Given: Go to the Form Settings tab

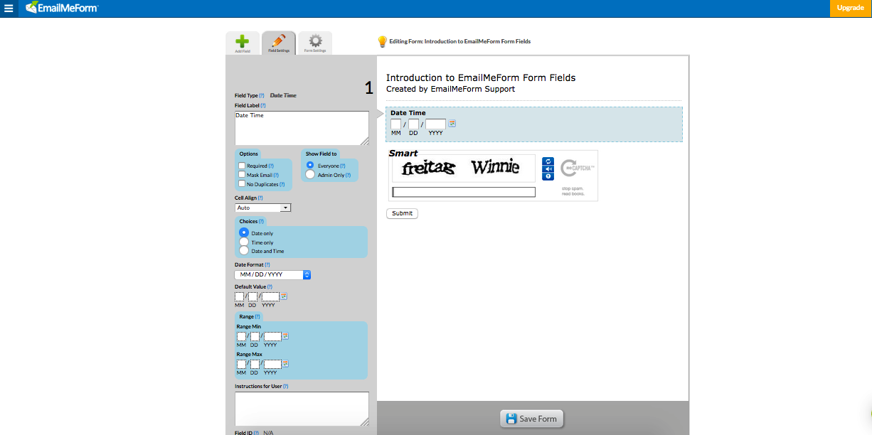Looking at the screenshot, I should pos(315,43).
